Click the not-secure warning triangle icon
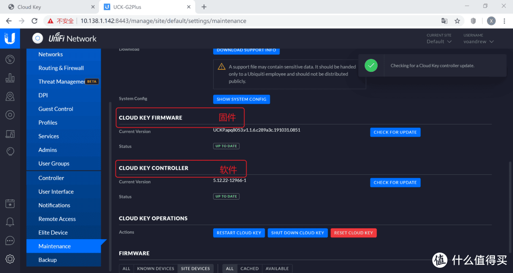The width and height of the screenshot is (513, 273). point(50,21)
